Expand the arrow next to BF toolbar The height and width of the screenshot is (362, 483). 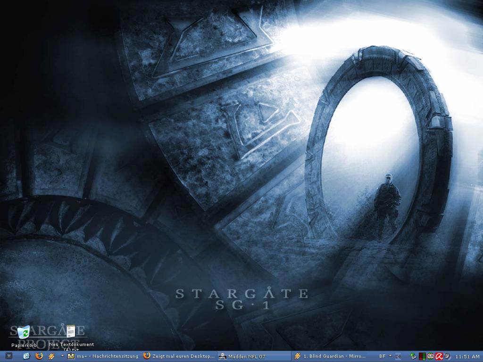tap(390, 355)
